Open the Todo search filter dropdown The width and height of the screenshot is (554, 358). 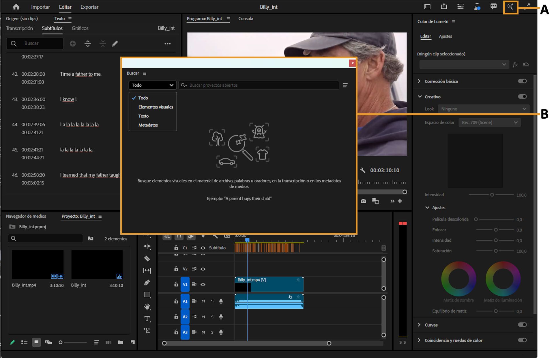pos(152,85)
